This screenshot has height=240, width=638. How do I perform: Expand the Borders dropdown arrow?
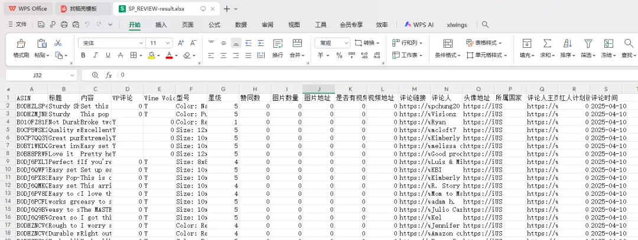pos(140,55)
